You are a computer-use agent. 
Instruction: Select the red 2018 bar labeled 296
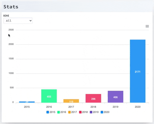93,98
